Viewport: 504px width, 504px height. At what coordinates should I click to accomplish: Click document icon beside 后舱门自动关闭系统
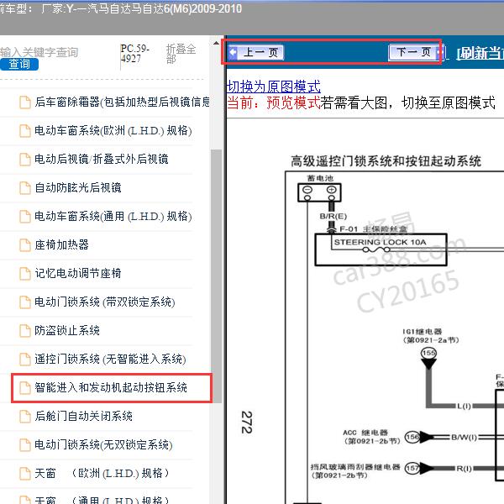pyautogui.click(x=24, y=417)
